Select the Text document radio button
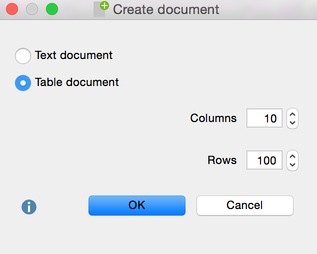Viewport: 317px width, 254px height. [x=23, y=55]
